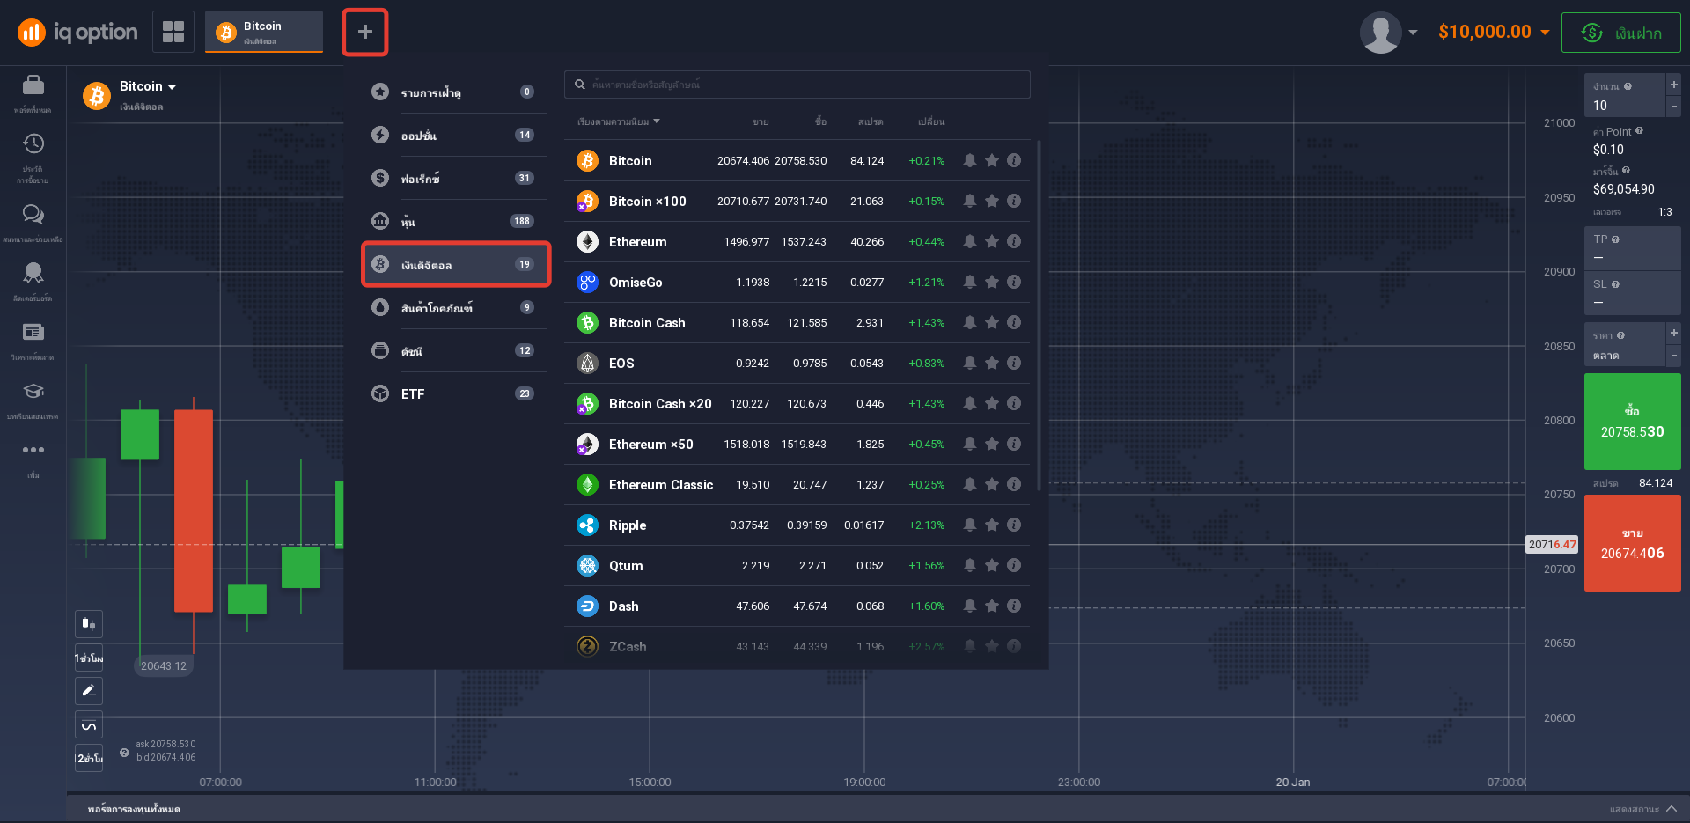The height and width of the screenshot is (823, 1690).
Task: Open the leaderboard medal icon
Action: [33, 273]
